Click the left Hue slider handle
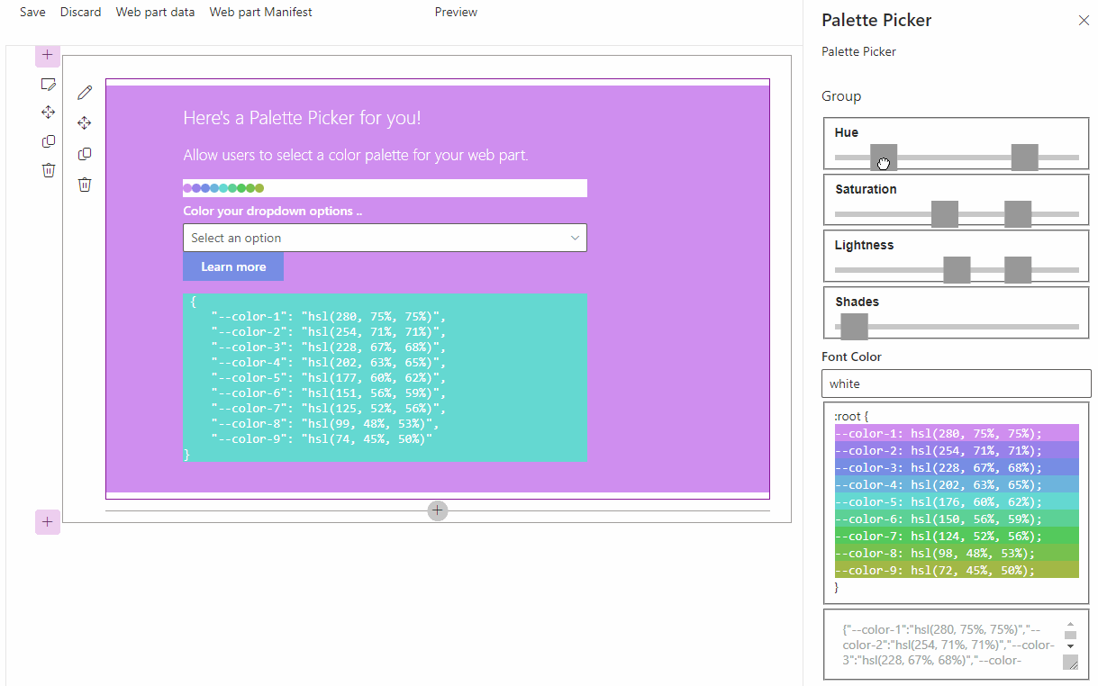The height and width of the screenshot is (686, 1098). pyautogui.click(x=884, y=158)
